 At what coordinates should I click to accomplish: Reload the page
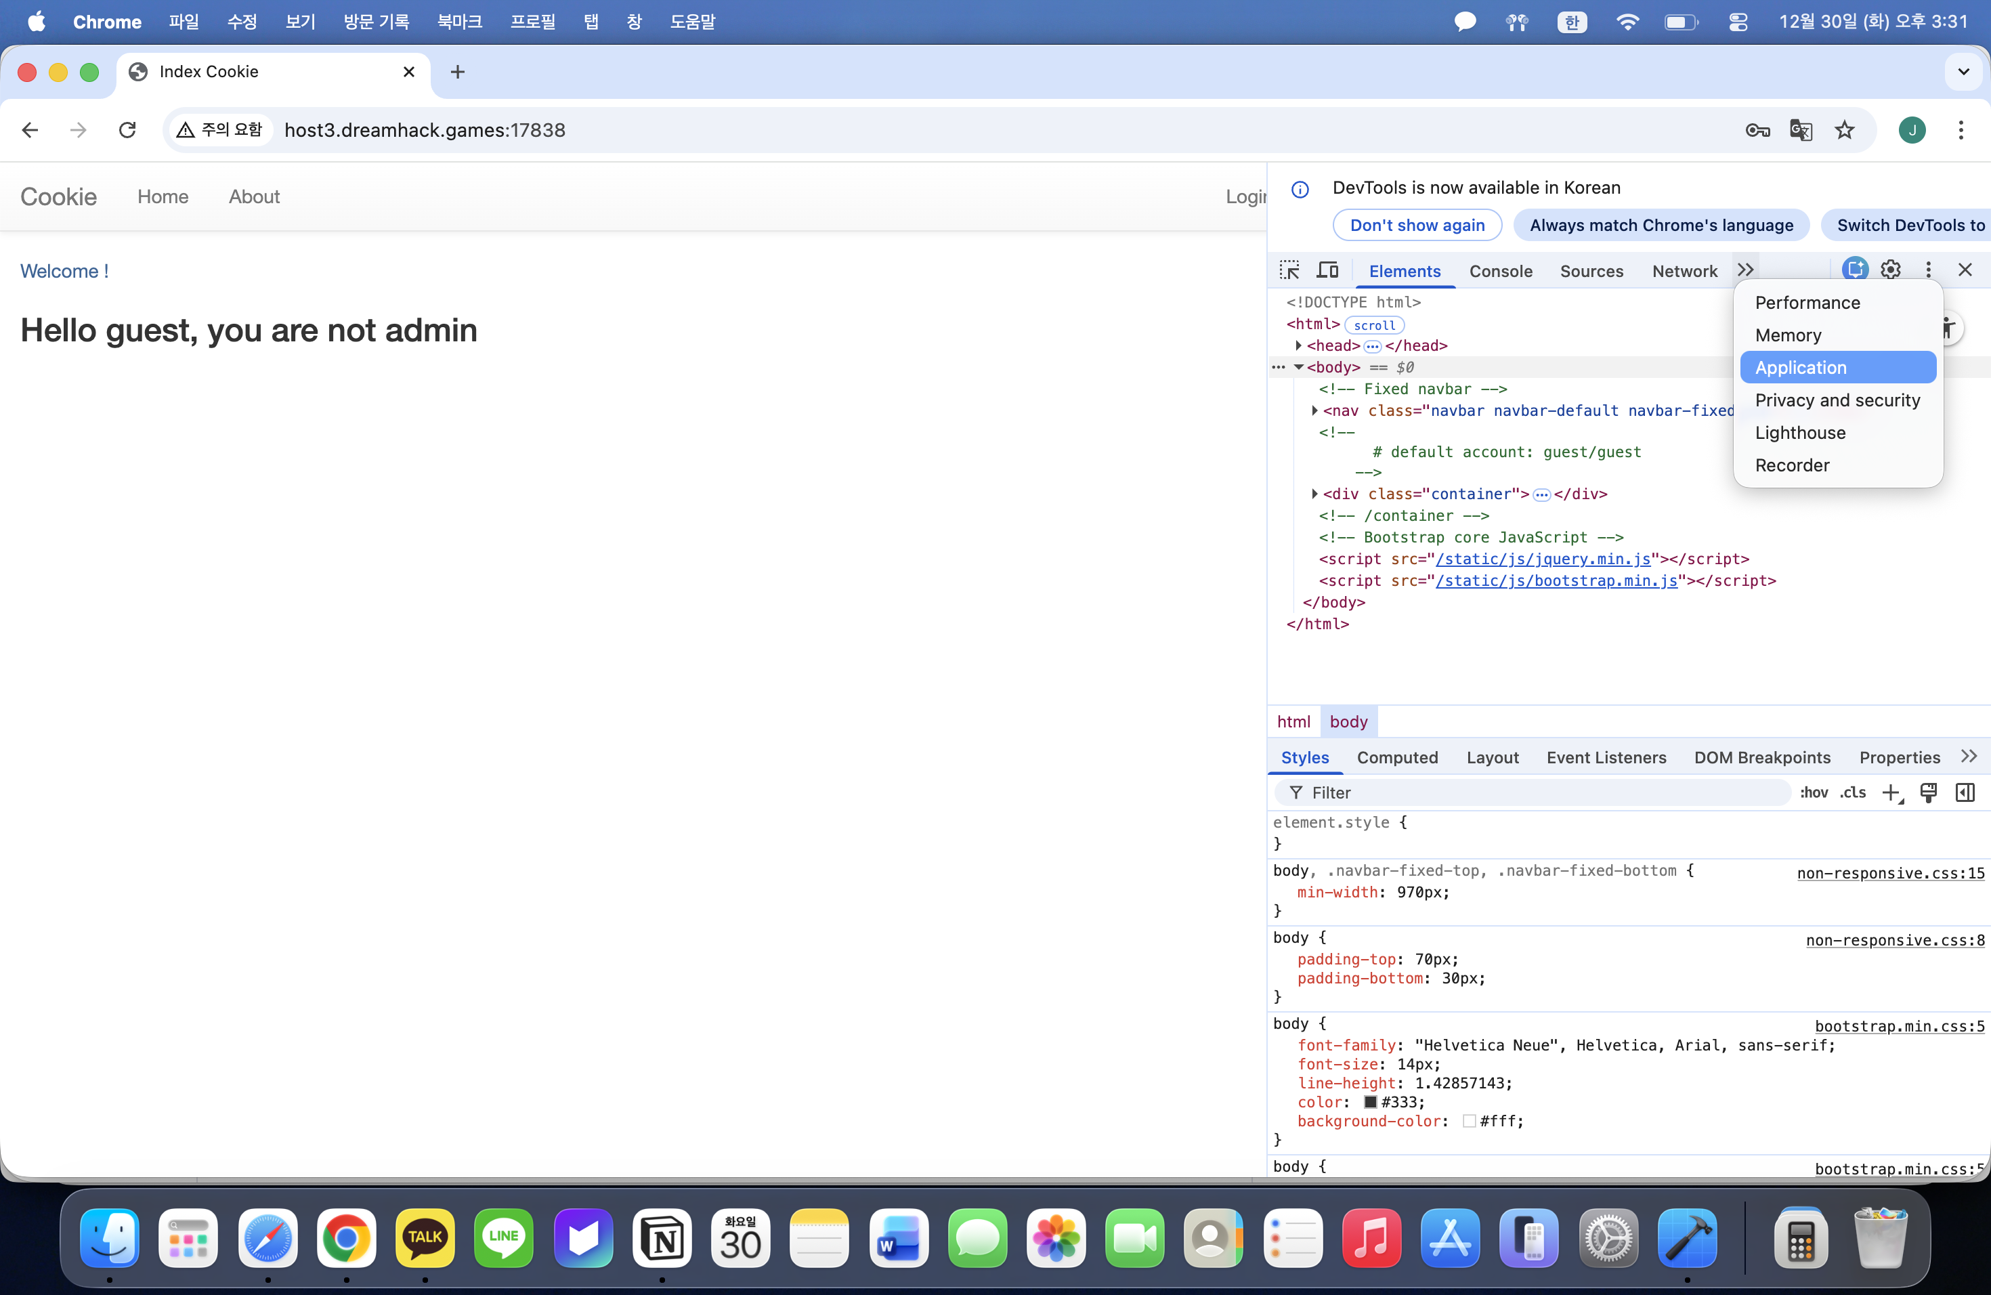127,129
